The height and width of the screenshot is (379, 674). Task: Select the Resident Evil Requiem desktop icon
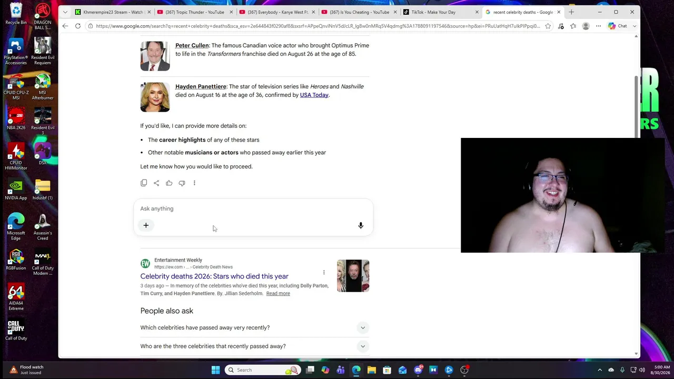(43, 52)
